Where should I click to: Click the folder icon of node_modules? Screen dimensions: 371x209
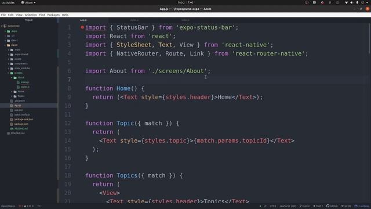12,69
